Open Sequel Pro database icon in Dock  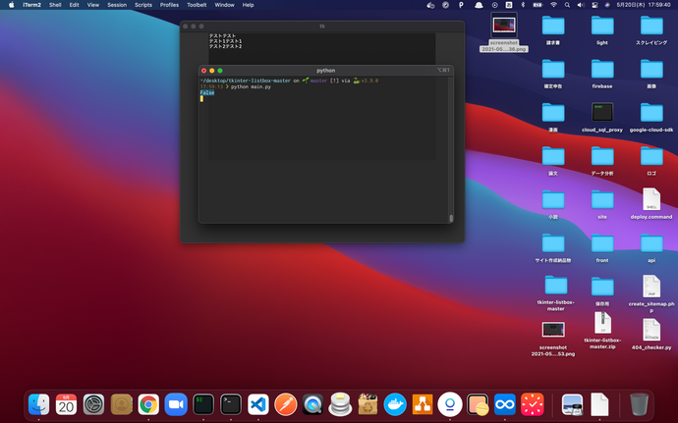tap(340, 404)
